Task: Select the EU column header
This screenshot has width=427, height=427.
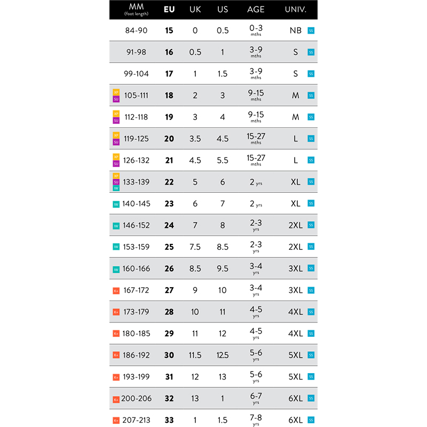Action: pos(169,10)
